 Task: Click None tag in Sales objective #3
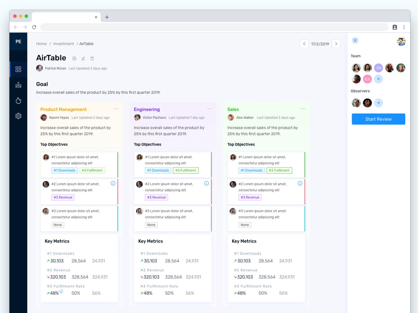click(245, 225)
